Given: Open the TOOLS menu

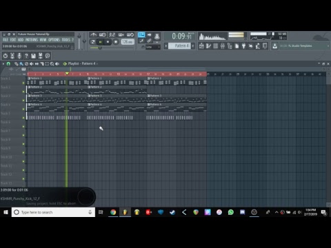Looking at the screenshot, I should click(66, 40).
